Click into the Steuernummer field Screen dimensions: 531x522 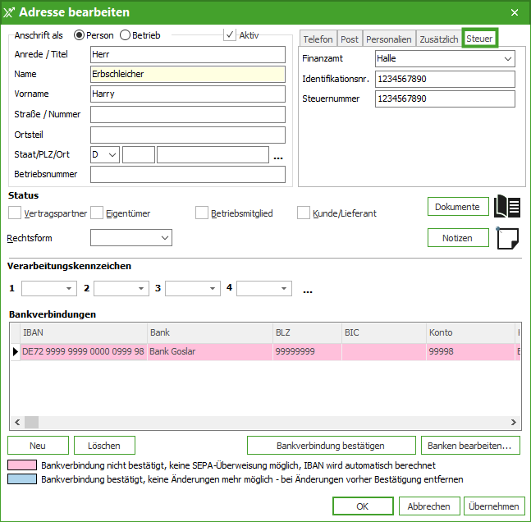click(443, 98)
